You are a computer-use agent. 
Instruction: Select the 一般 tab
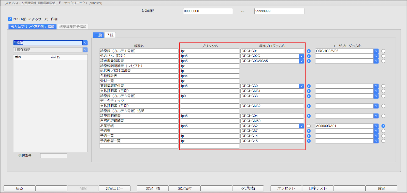coord(98,35)
